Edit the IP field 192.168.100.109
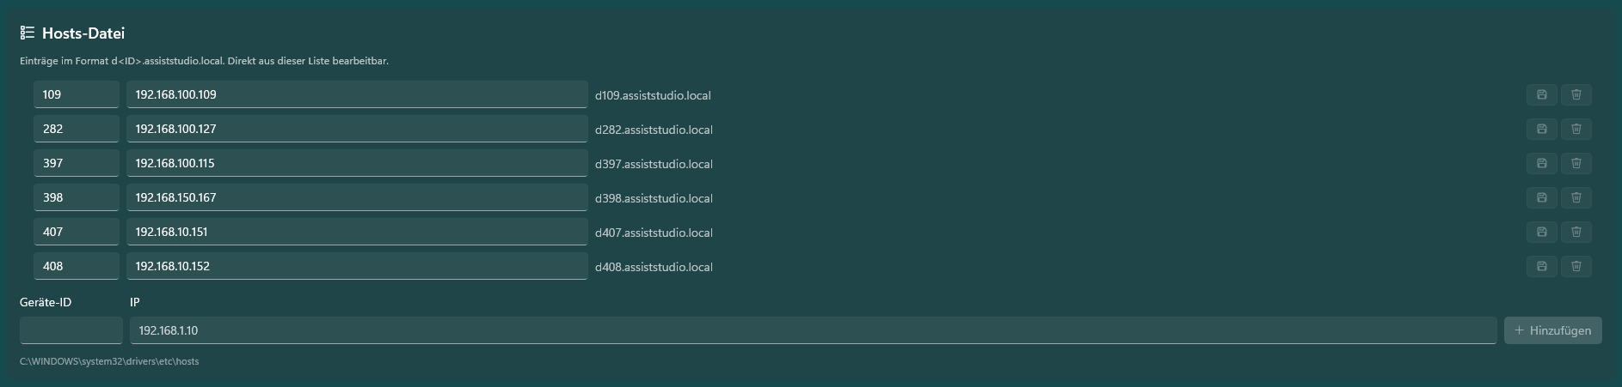1622x387 pixels. (x=357, y=94)
